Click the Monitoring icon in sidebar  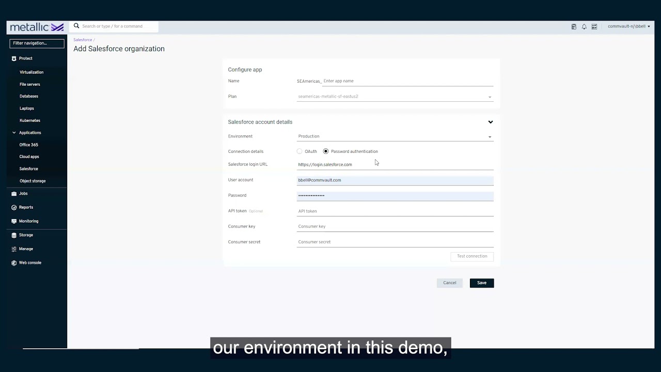click(14, 221)
